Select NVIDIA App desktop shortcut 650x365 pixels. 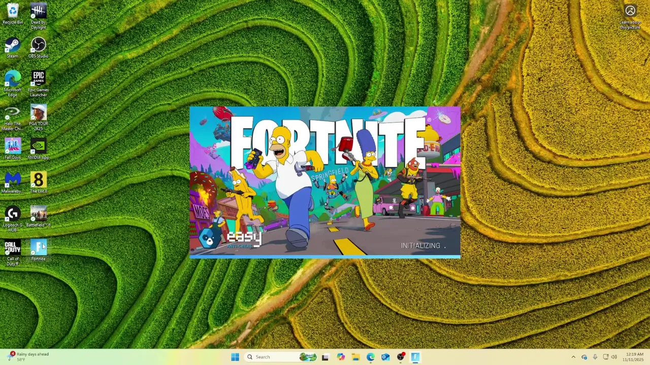click(38, 149)
